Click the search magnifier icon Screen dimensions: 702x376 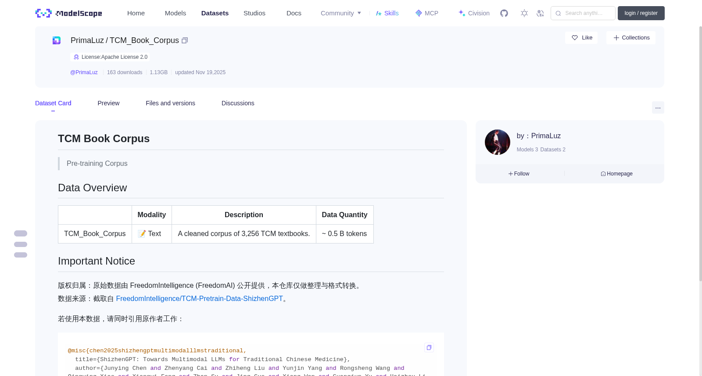click(x=558, y=13)
